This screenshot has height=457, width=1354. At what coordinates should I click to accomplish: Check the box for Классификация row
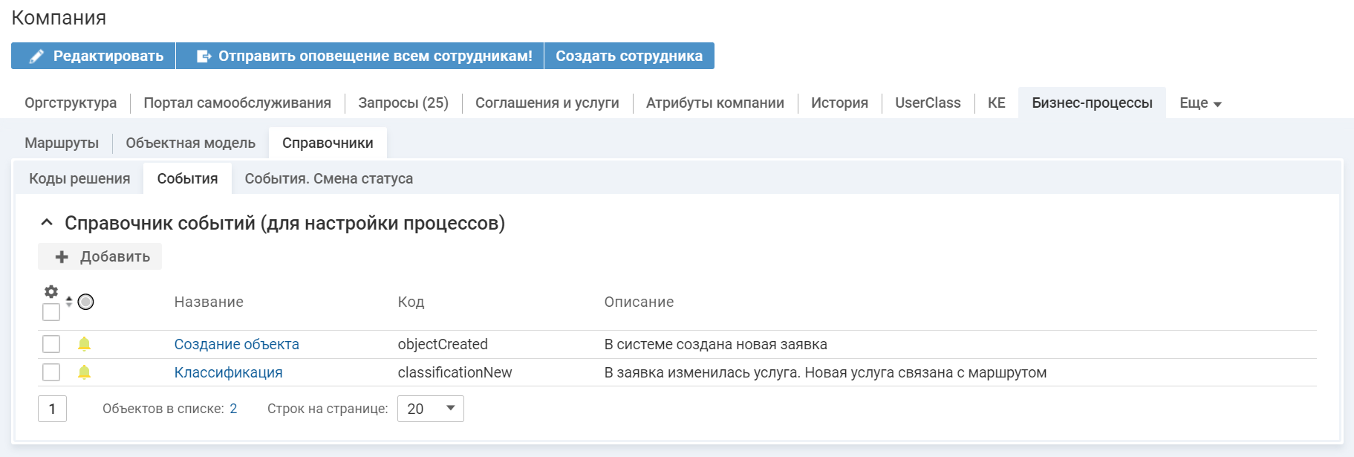[x=51, y=372]
